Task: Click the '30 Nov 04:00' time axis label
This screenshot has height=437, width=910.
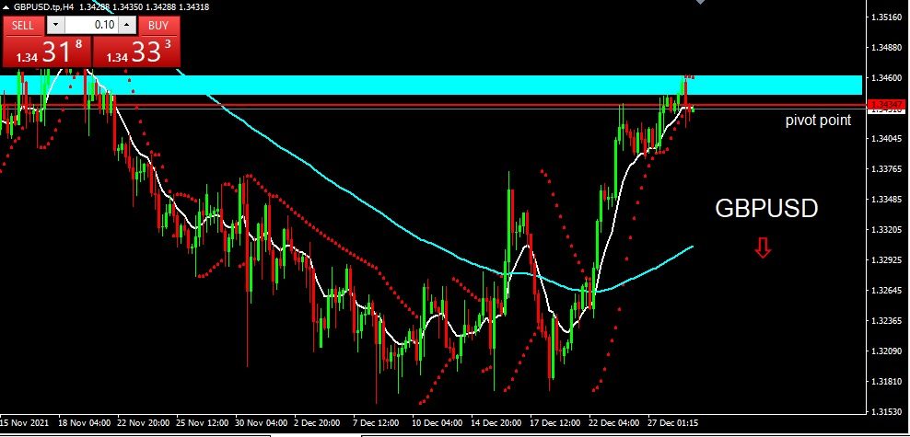Action: [x=262, y=423]
